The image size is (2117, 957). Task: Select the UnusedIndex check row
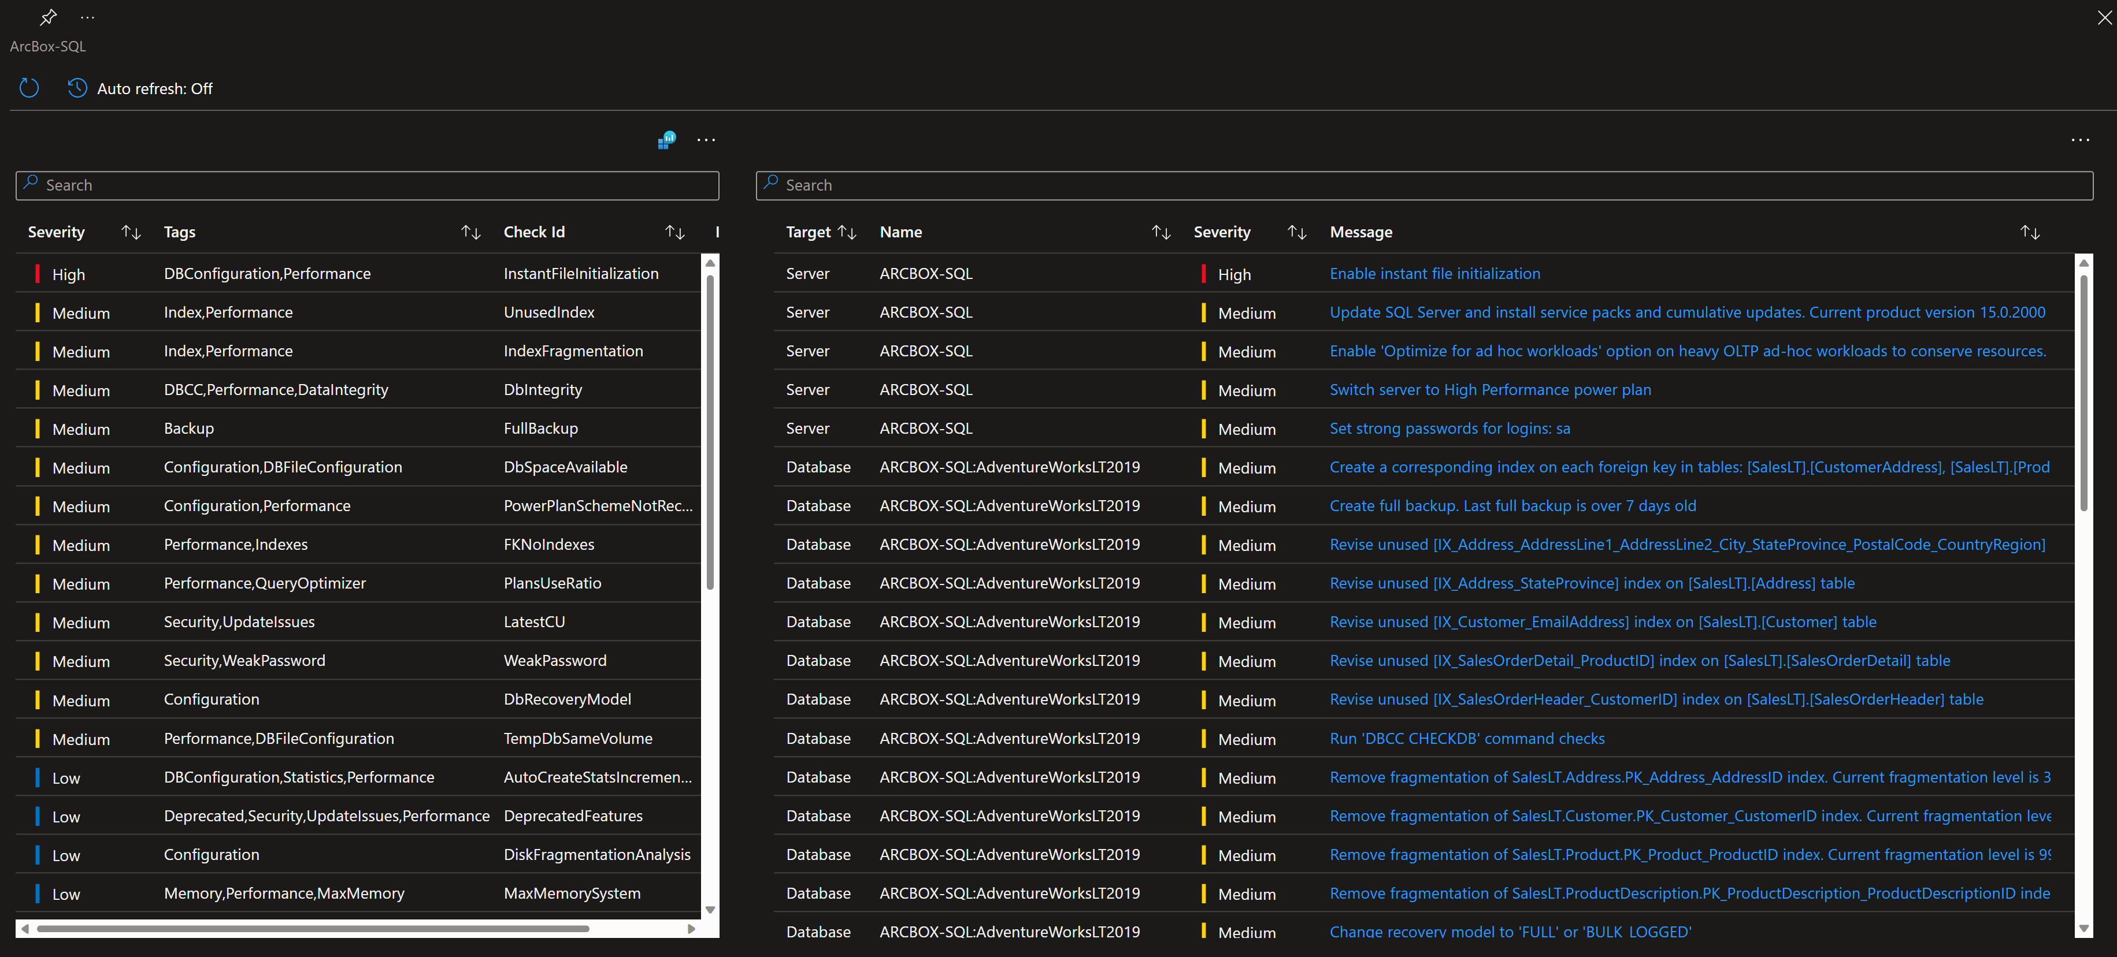(358, 312)
